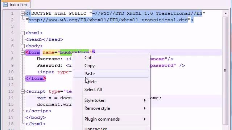Click the Username: label on line 8

pos(50,59)
